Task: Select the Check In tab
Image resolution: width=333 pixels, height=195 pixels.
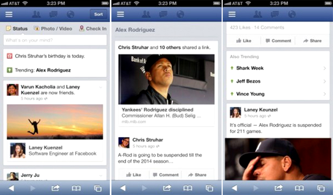Action: tap(93, 28)
